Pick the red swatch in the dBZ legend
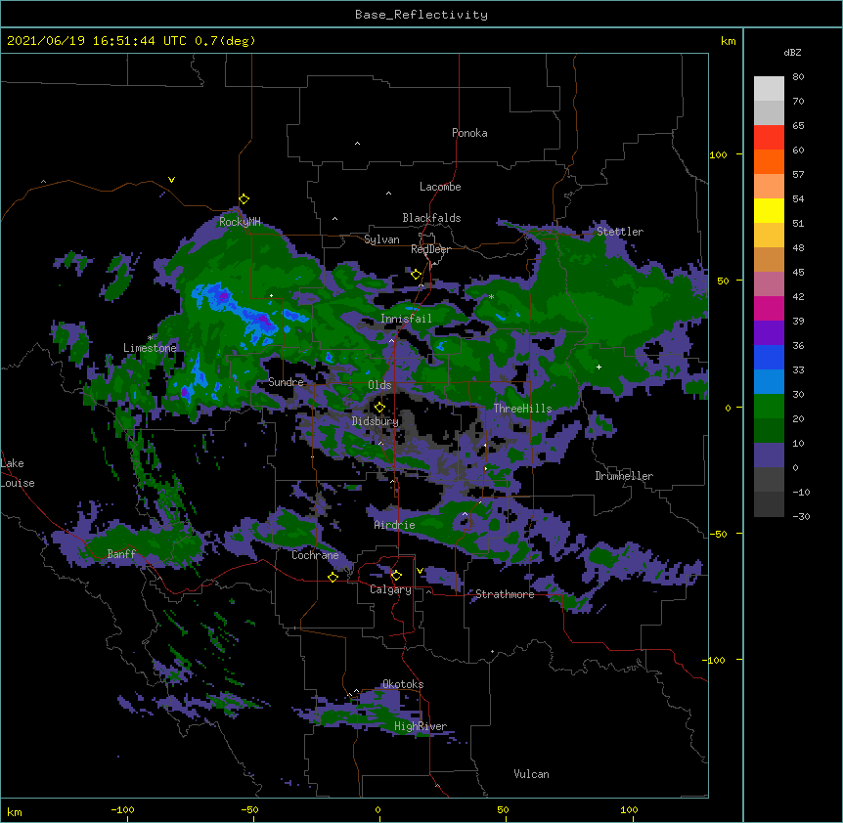 (x=769, y=138)
